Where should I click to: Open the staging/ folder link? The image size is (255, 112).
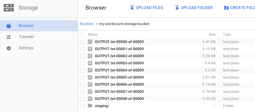click(x=102, y=106)
